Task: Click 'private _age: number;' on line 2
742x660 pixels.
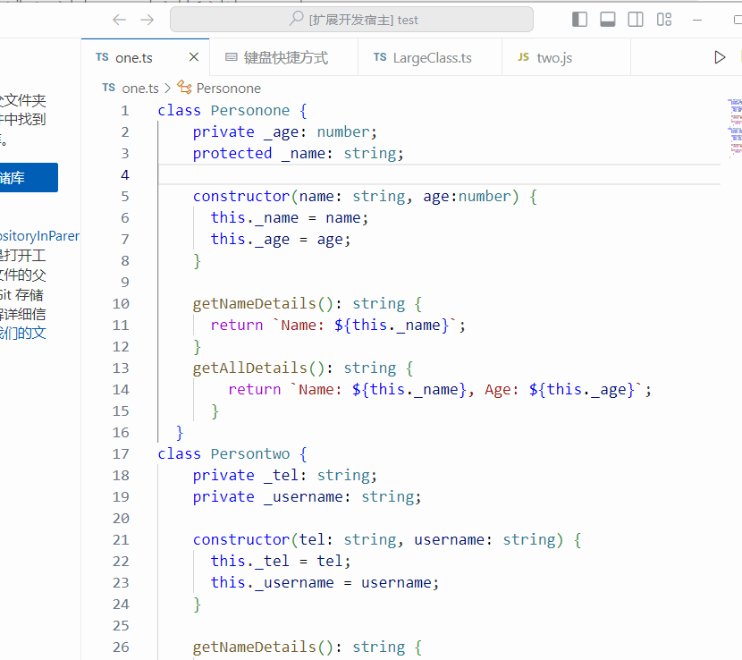Action: pyautogui.click(x=285, y=131)
